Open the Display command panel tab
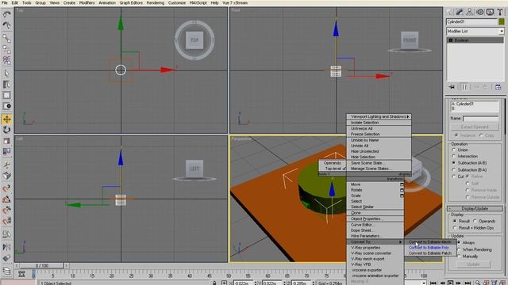Screen dimensions: 508x285 click(x=490, y=13)
